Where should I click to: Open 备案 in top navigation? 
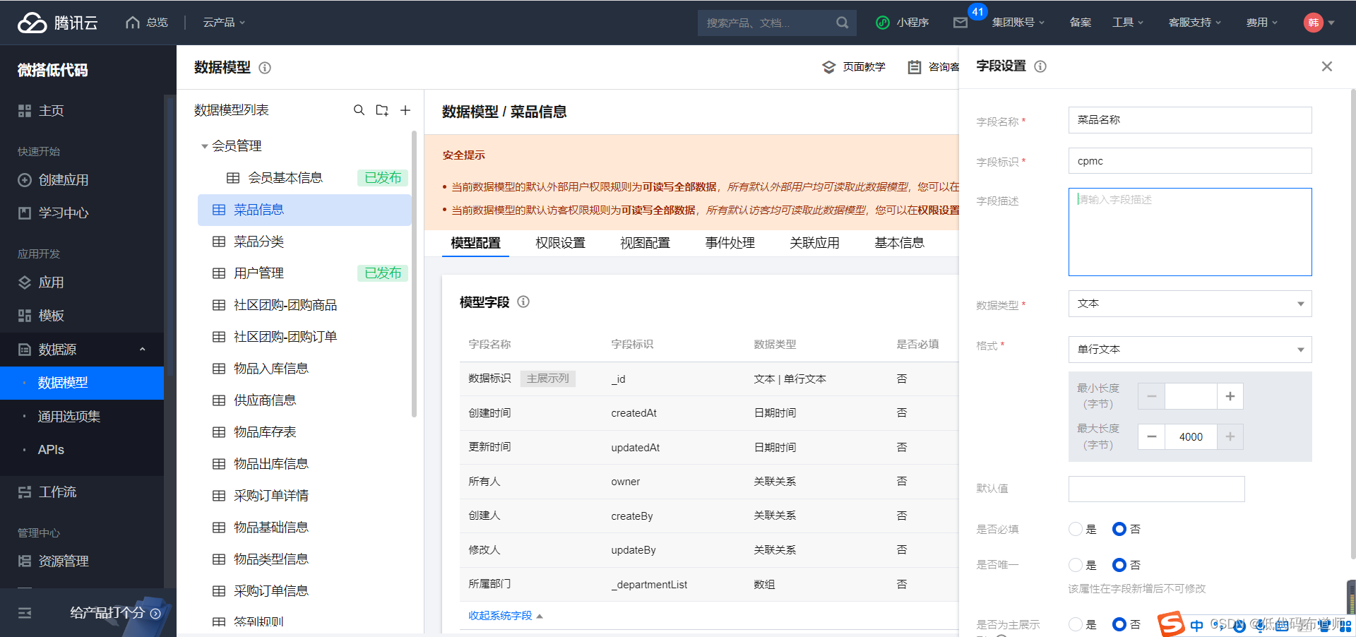pos(1080,23)
